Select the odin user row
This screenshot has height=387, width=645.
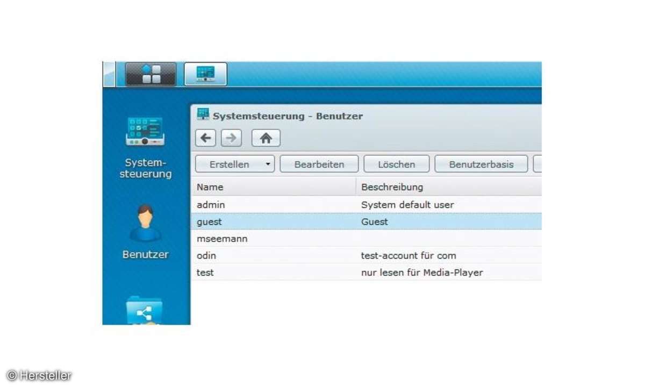[366, 255]
